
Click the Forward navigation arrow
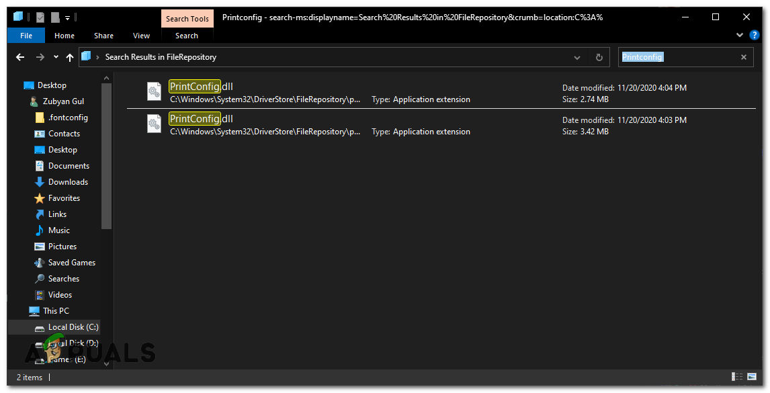point(40,57)
